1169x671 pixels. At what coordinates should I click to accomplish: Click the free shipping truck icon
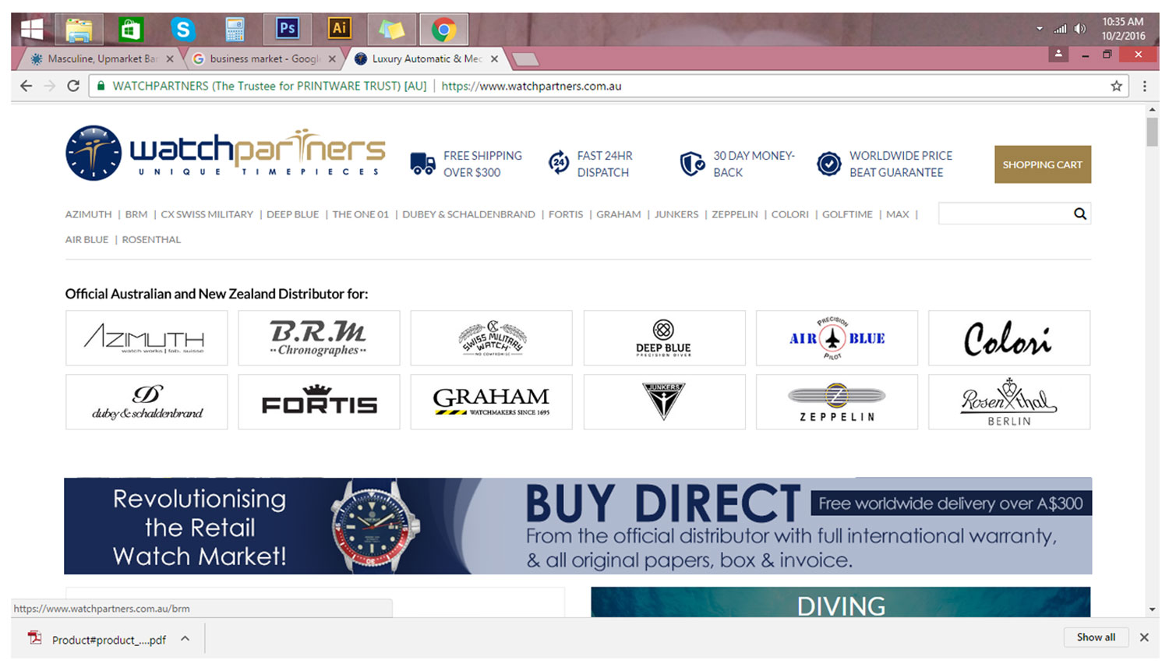422,163
